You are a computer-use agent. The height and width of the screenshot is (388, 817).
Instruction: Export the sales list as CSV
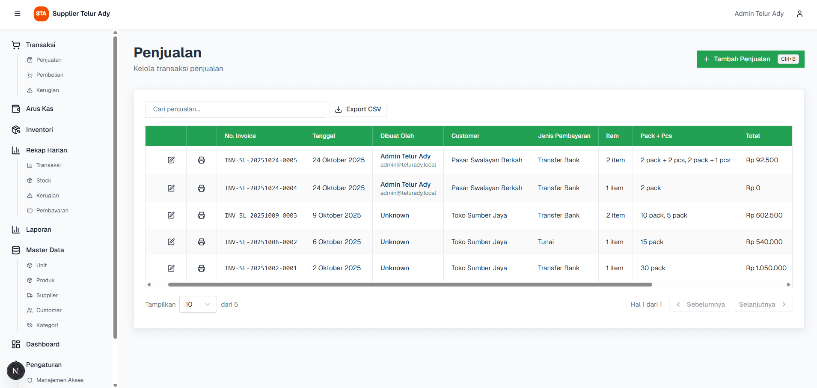[358, 110]
